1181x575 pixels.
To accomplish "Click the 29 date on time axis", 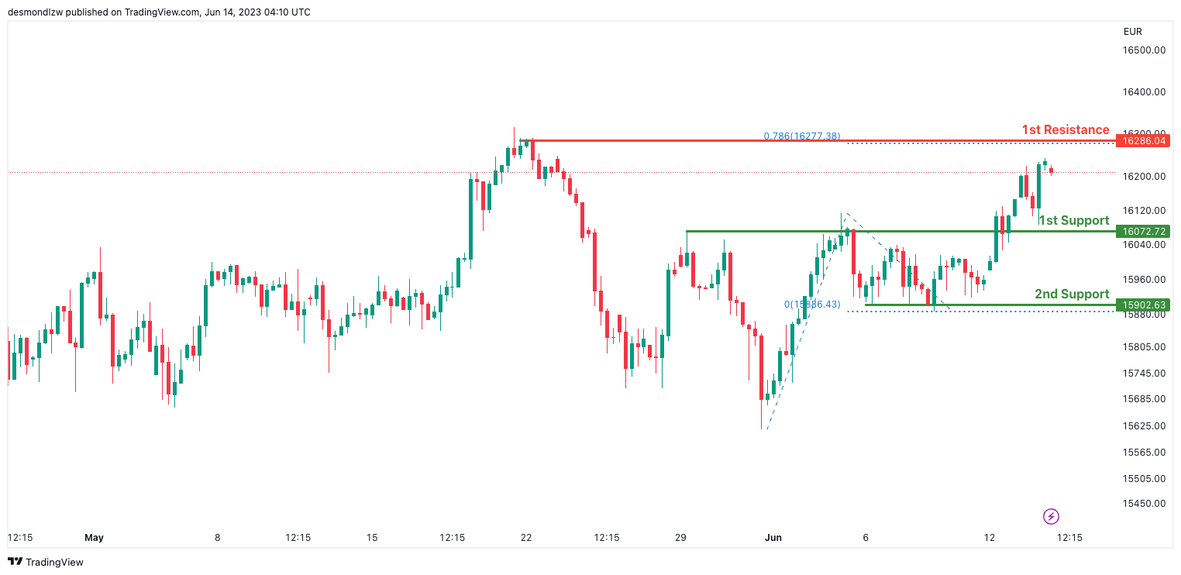I will (x=680, y=537).
